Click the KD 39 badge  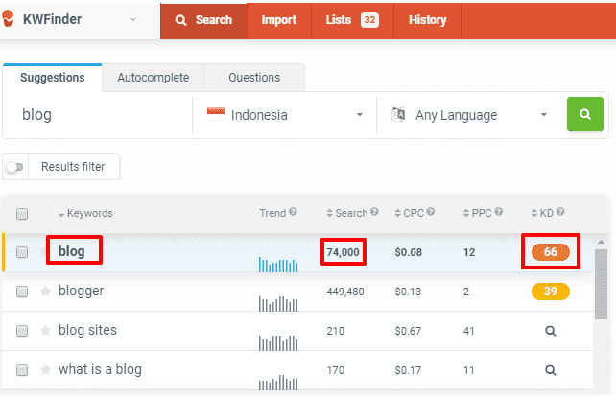pyautogui.click(x=551, y=292)
